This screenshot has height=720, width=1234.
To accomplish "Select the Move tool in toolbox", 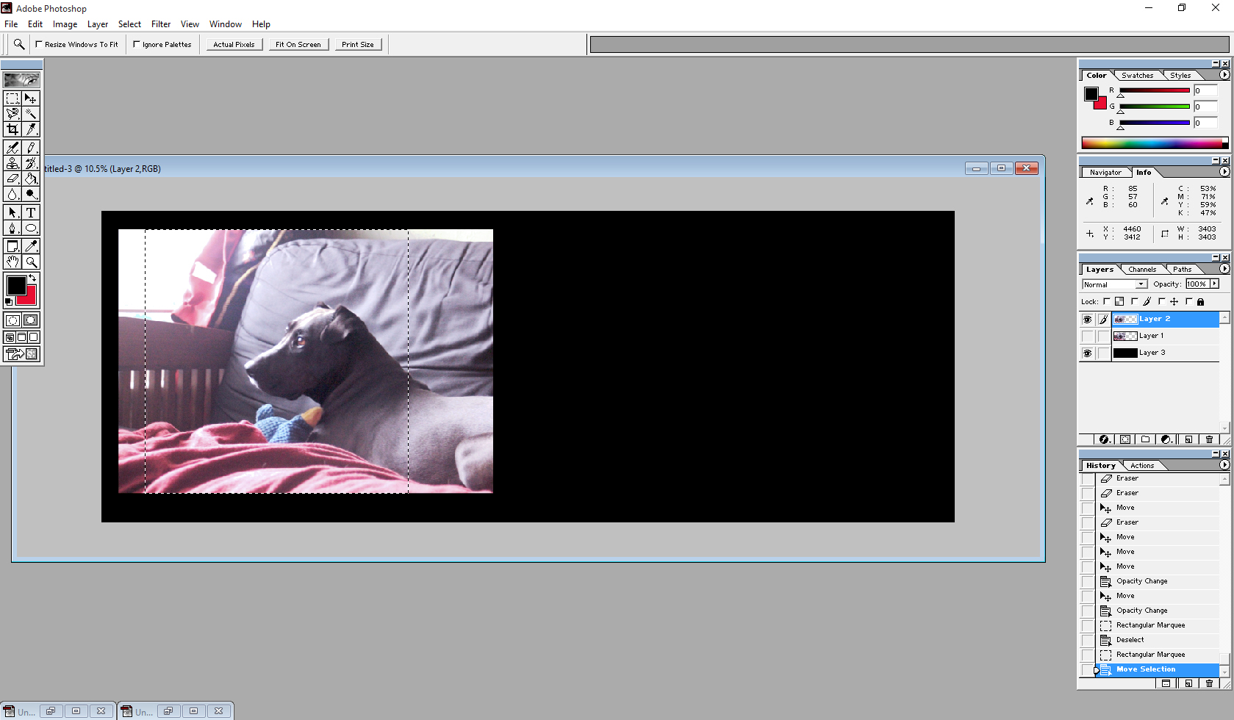I will point(31,98).
